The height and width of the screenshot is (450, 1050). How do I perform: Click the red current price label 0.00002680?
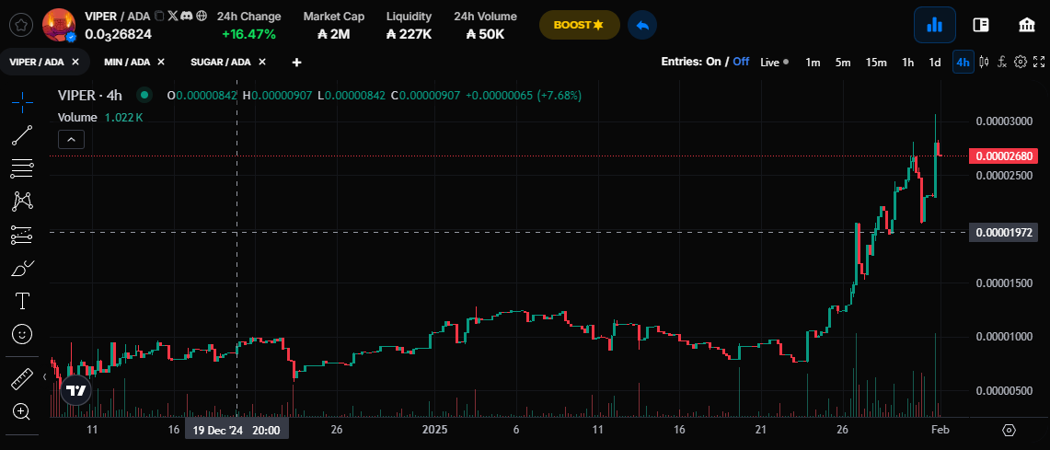(1004, 156)
